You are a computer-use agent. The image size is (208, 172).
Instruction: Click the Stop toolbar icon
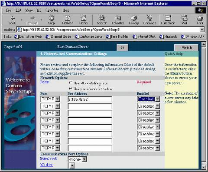pyautogui.click(x=52, y=18)
